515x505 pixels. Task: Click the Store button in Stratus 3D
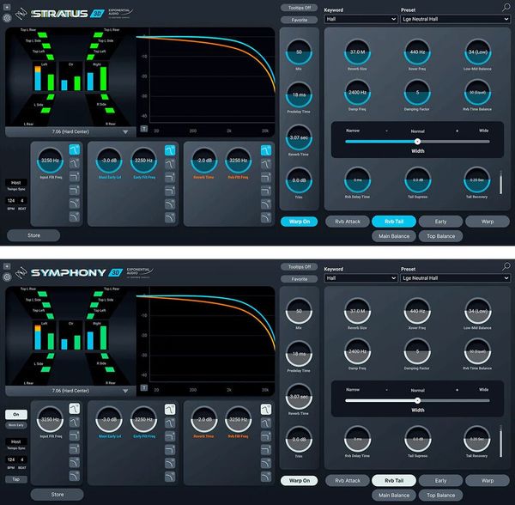tap(33, 235)
